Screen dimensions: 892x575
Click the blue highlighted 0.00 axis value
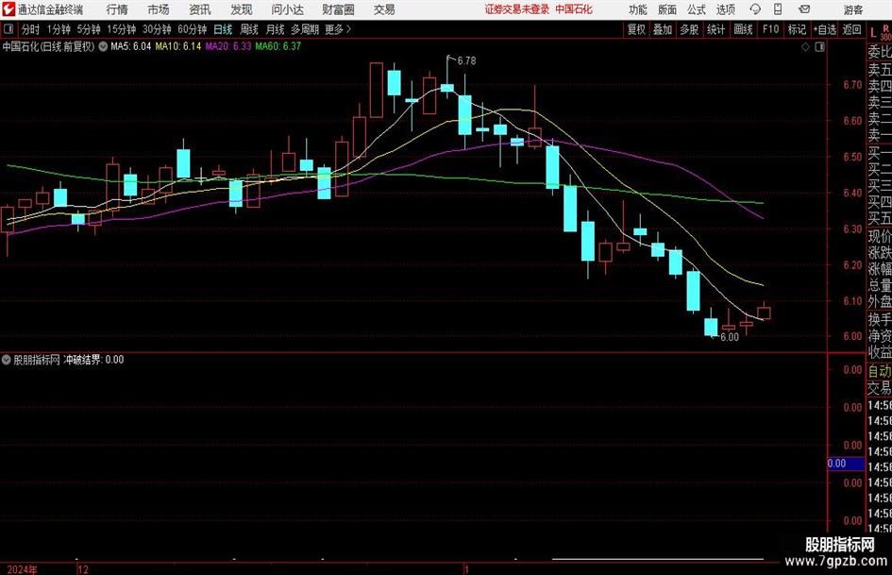click(846, 464)
